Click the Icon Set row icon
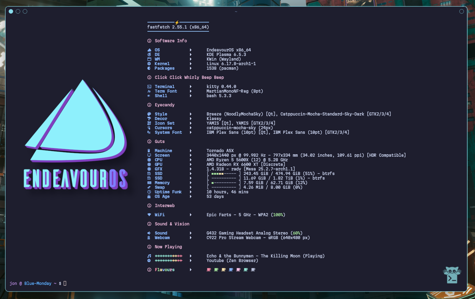The width and height of the screenshot is (475, 299). click(x=149, y=123)
